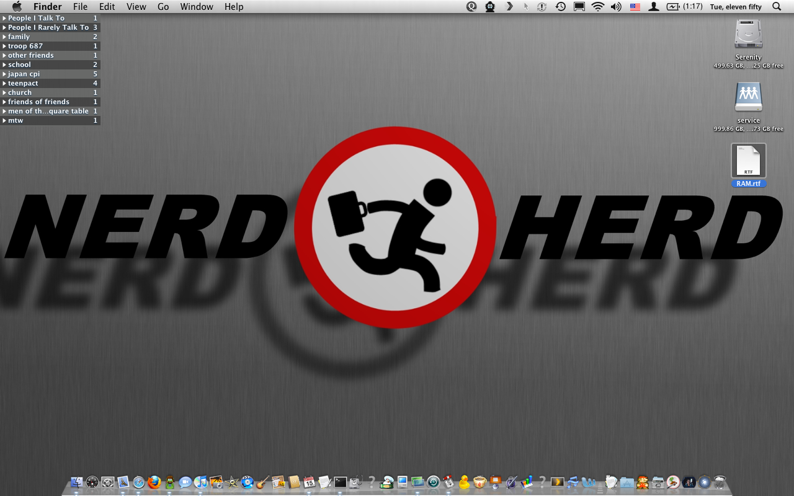This screenshot has height=496, width=794.
Task: Open the Trash in the dock
Action: click(x=720, y=482)
